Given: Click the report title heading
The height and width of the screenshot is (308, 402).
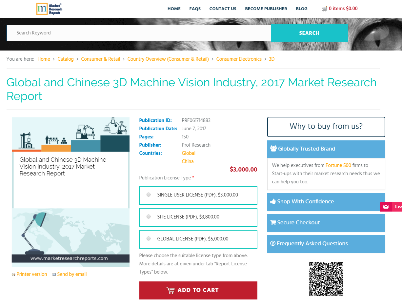Looking at the screenshot, I should [x=191, y=89].
